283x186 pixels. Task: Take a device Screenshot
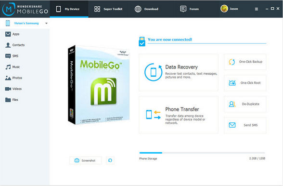[x=86, y=160]
